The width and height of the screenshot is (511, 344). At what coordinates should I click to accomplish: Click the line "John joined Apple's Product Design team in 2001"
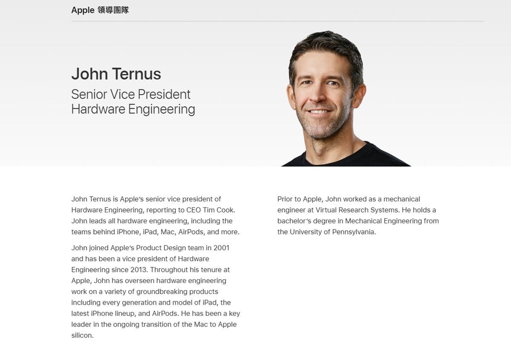[150, 248]
